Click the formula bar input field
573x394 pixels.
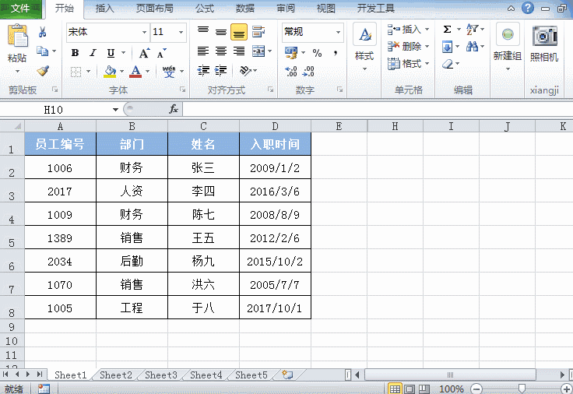[x=378, y=109]
